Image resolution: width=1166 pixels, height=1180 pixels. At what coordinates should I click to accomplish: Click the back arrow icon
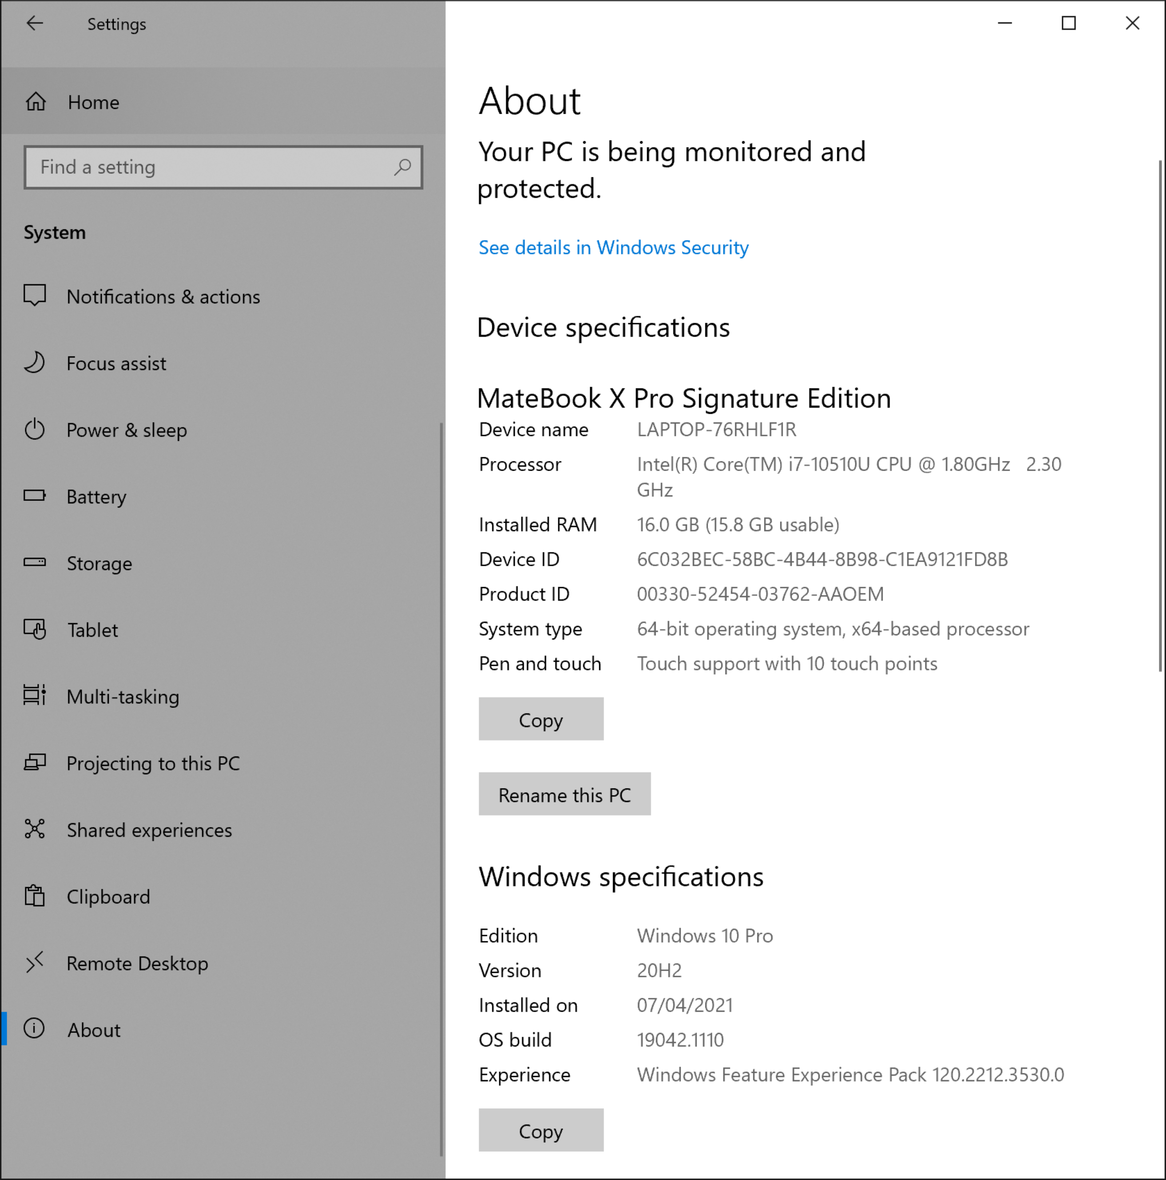point(35,24)
